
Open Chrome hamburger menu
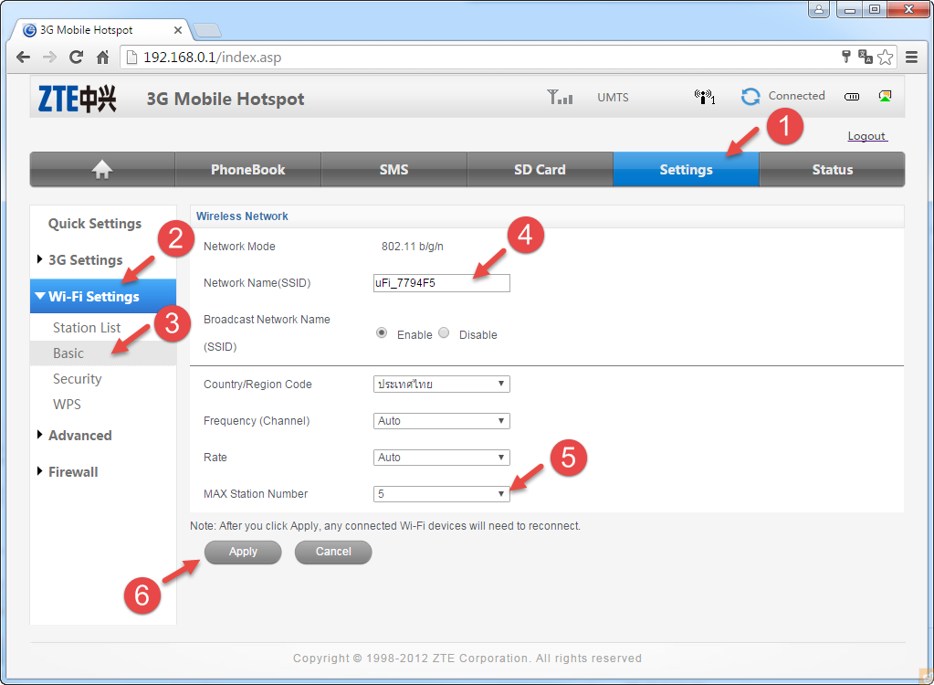point(911,58)
